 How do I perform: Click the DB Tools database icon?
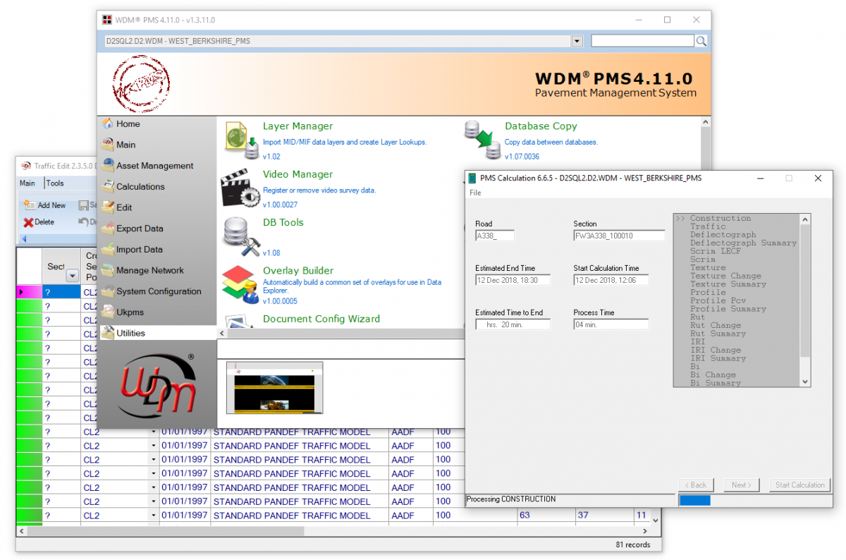coord(241,236)
